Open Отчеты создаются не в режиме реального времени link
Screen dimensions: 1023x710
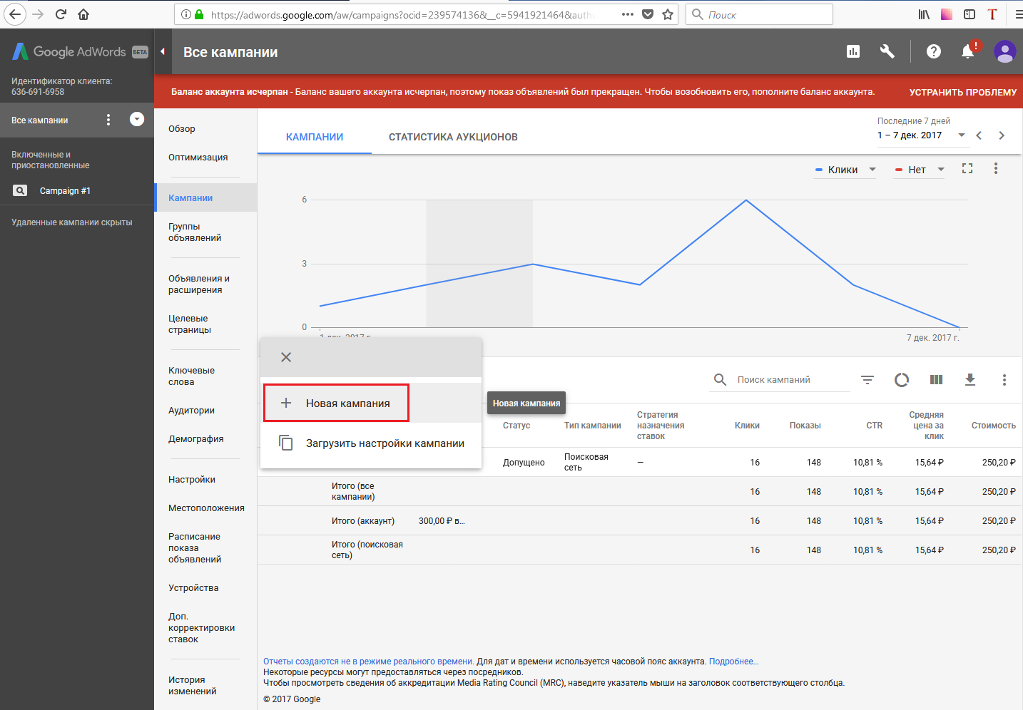click(368, 662)
